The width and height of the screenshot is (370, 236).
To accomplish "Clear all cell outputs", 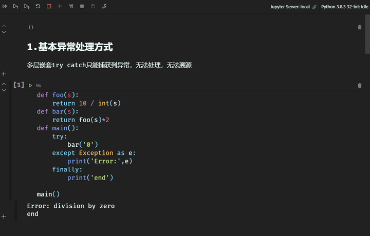I will pos(70,6).
